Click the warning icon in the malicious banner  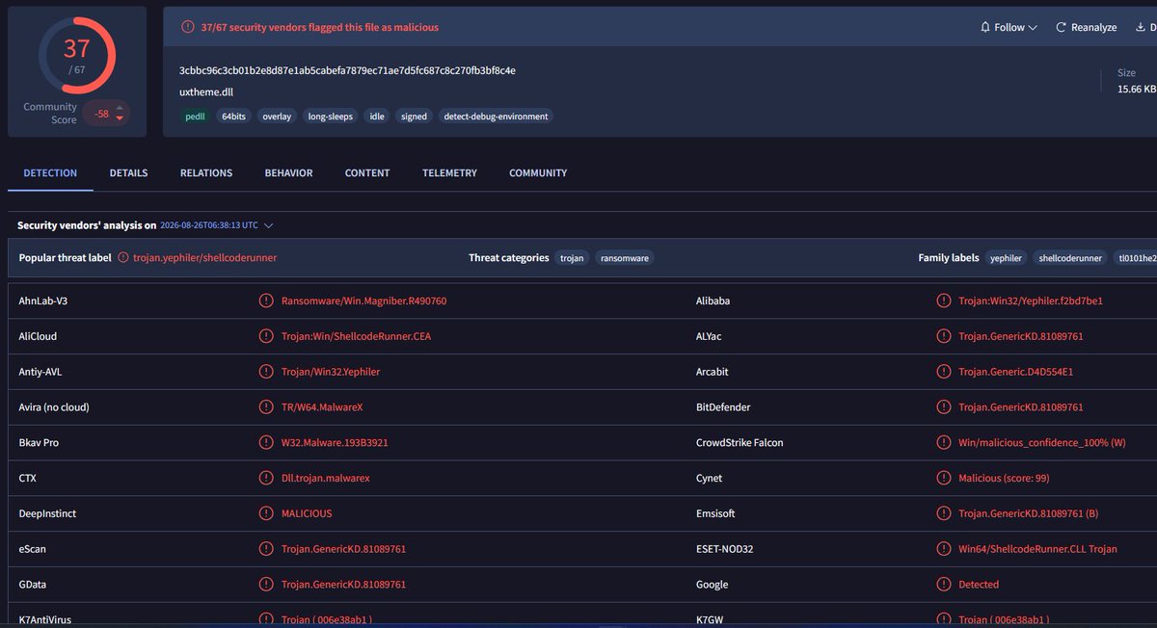point(187,27)
